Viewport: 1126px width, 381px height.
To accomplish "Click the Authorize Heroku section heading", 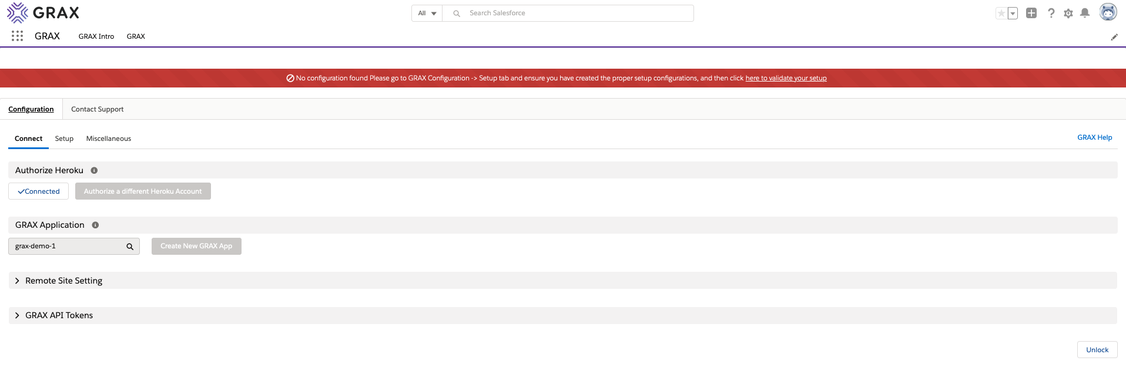I will click(x=49, y=170).
